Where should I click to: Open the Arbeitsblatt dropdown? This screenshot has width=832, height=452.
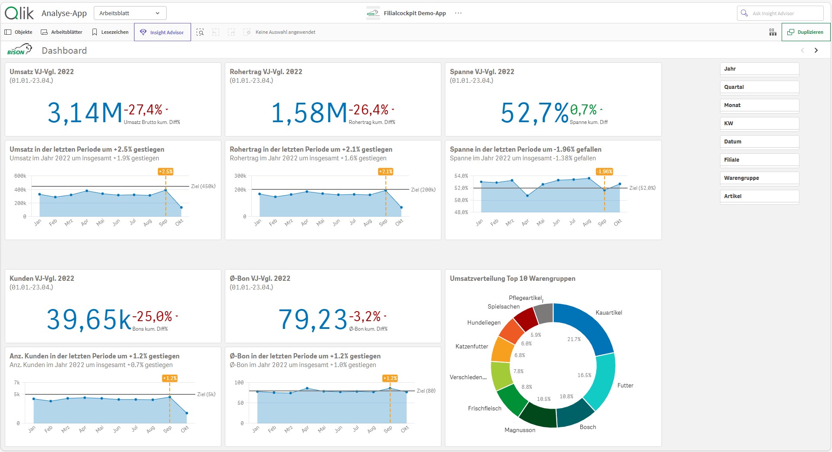point(130,13)
